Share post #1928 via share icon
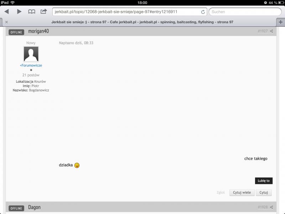The height and width of the screenshot is (214, 285). point(271,207)
